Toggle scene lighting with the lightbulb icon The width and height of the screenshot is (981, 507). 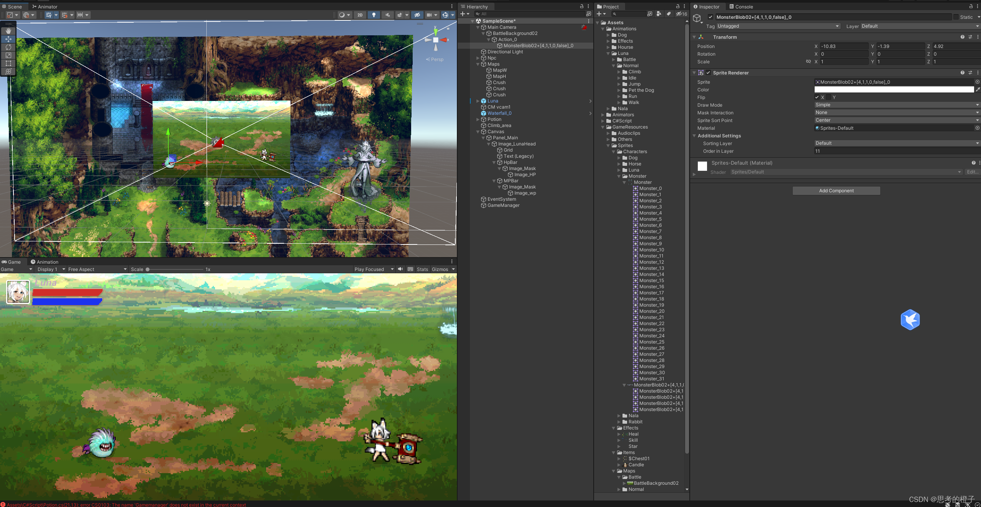[373, 15]
